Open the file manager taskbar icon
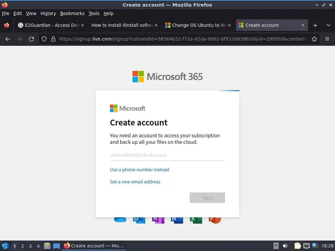 click(x=47, y=246)
